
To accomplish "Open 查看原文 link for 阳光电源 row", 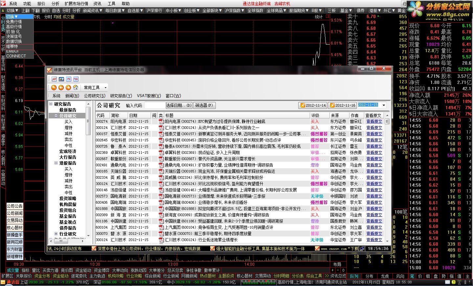I will point(374,121).
